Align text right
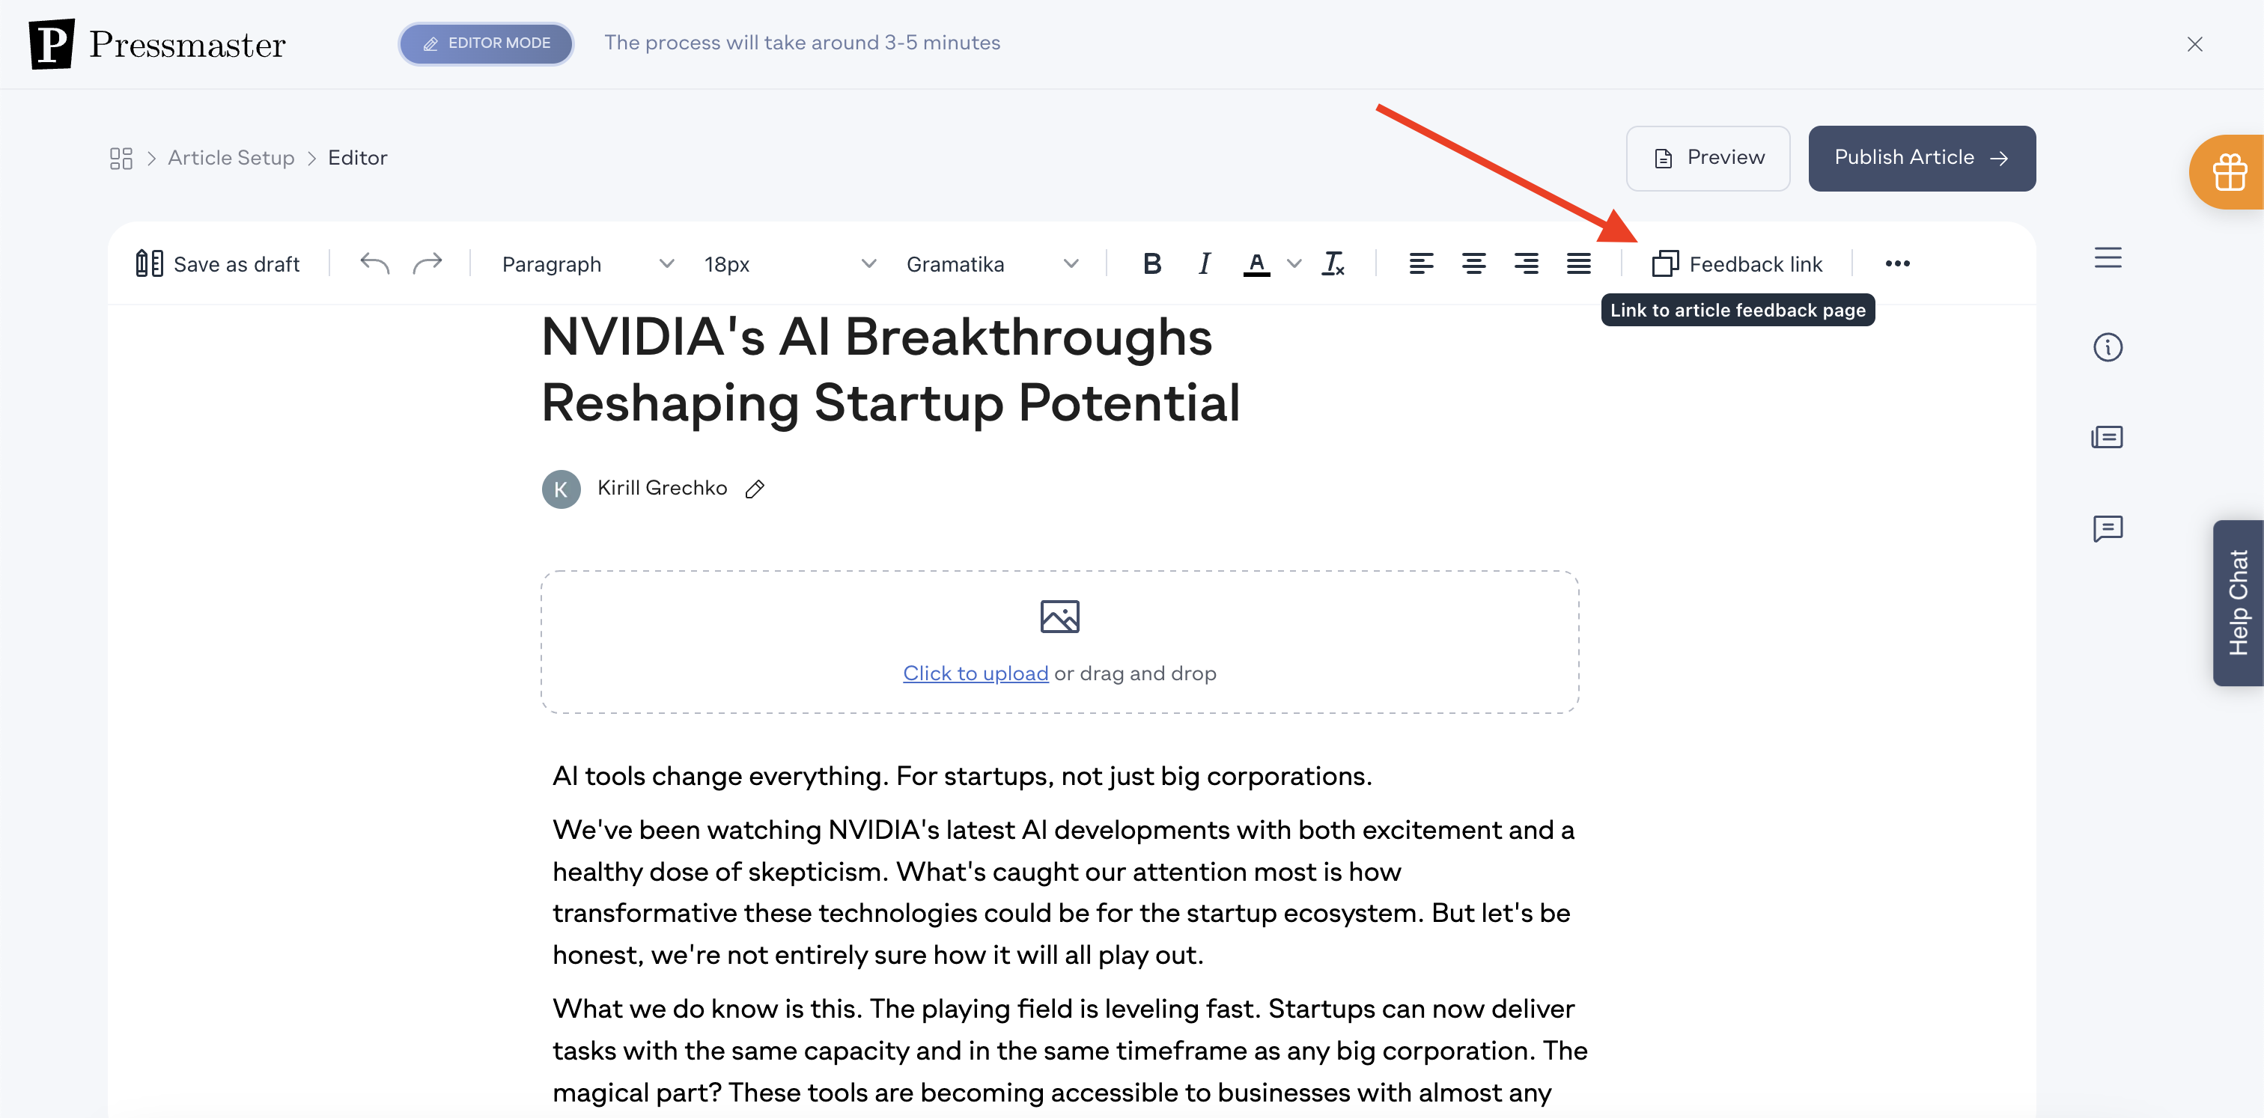 (x=1527, y=263)
